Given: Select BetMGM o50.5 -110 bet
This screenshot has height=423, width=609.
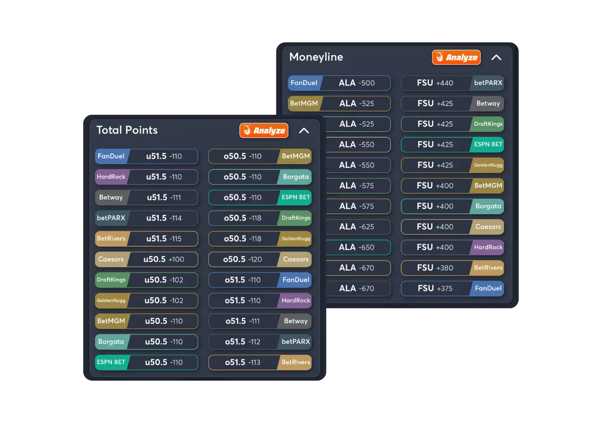Looking at the screenshot, I should coord(260,156).
